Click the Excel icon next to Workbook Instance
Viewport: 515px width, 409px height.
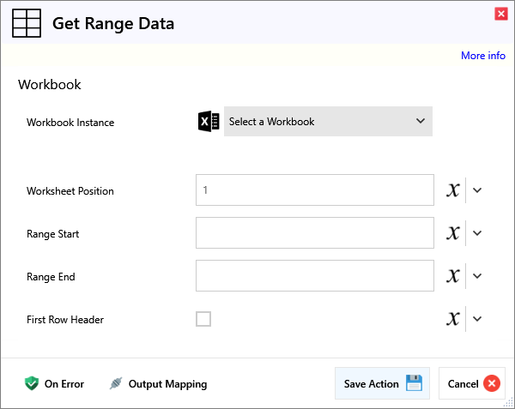[209, 122]
